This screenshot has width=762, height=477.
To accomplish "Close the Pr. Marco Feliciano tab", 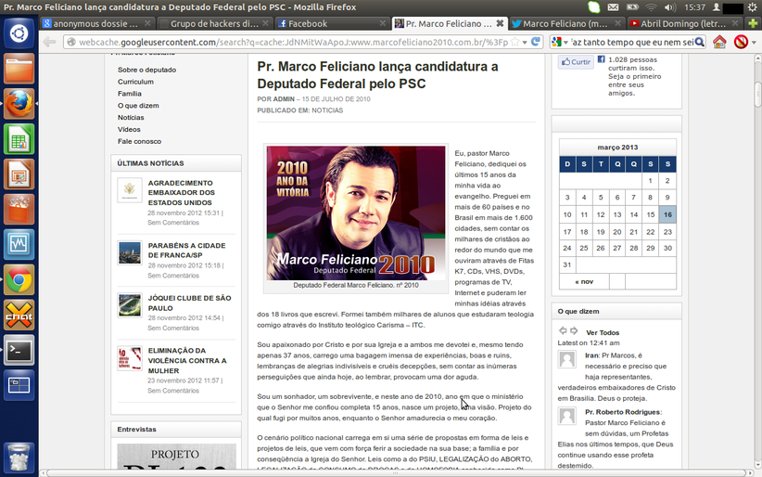I will pos(501,23).
